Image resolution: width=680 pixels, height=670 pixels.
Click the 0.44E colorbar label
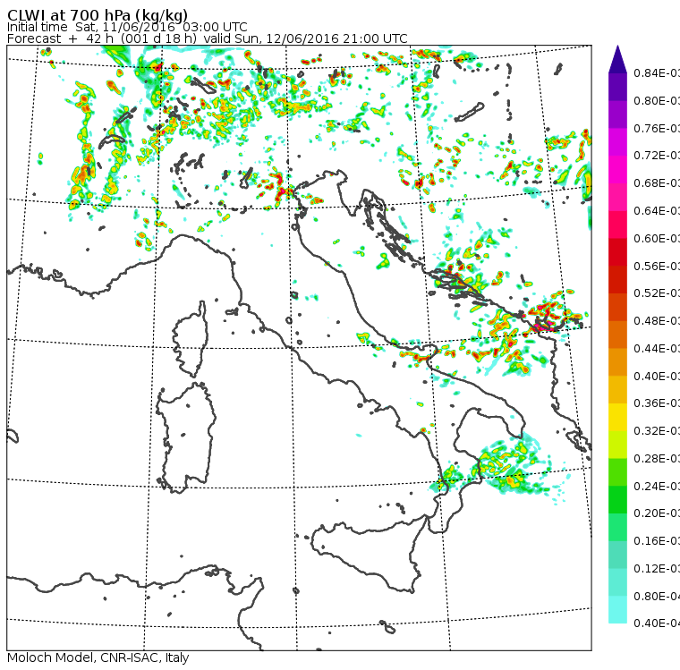[657, 349]
